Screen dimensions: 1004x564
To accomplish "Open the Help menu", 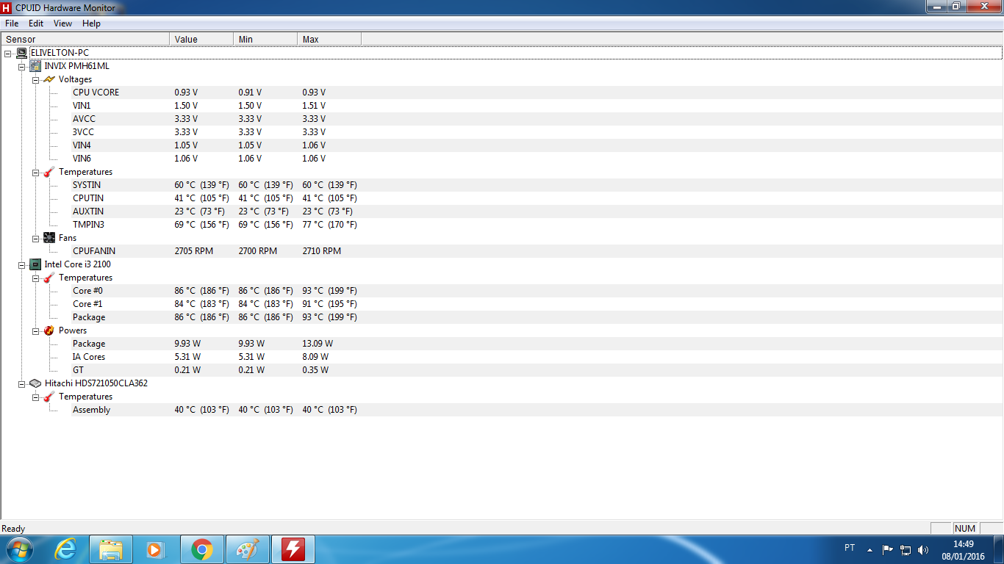I will [x=91, y=23].
